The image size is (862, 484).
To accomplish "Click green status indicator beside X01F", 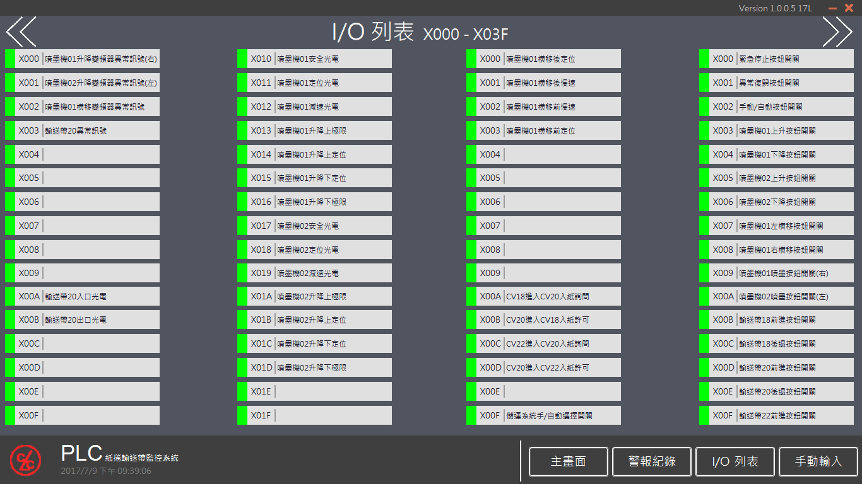I will [242, 415].
